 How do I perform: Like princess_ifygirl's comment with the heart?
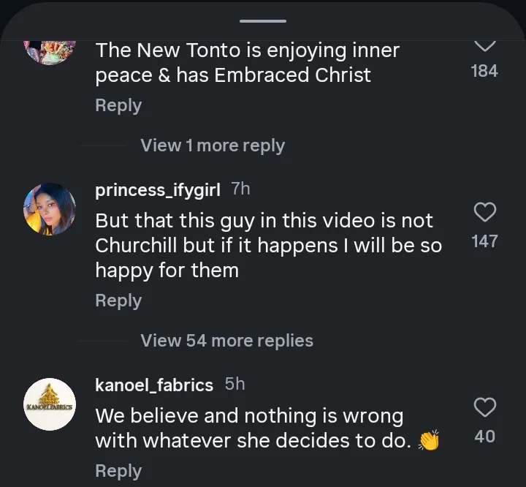(485, 213)
